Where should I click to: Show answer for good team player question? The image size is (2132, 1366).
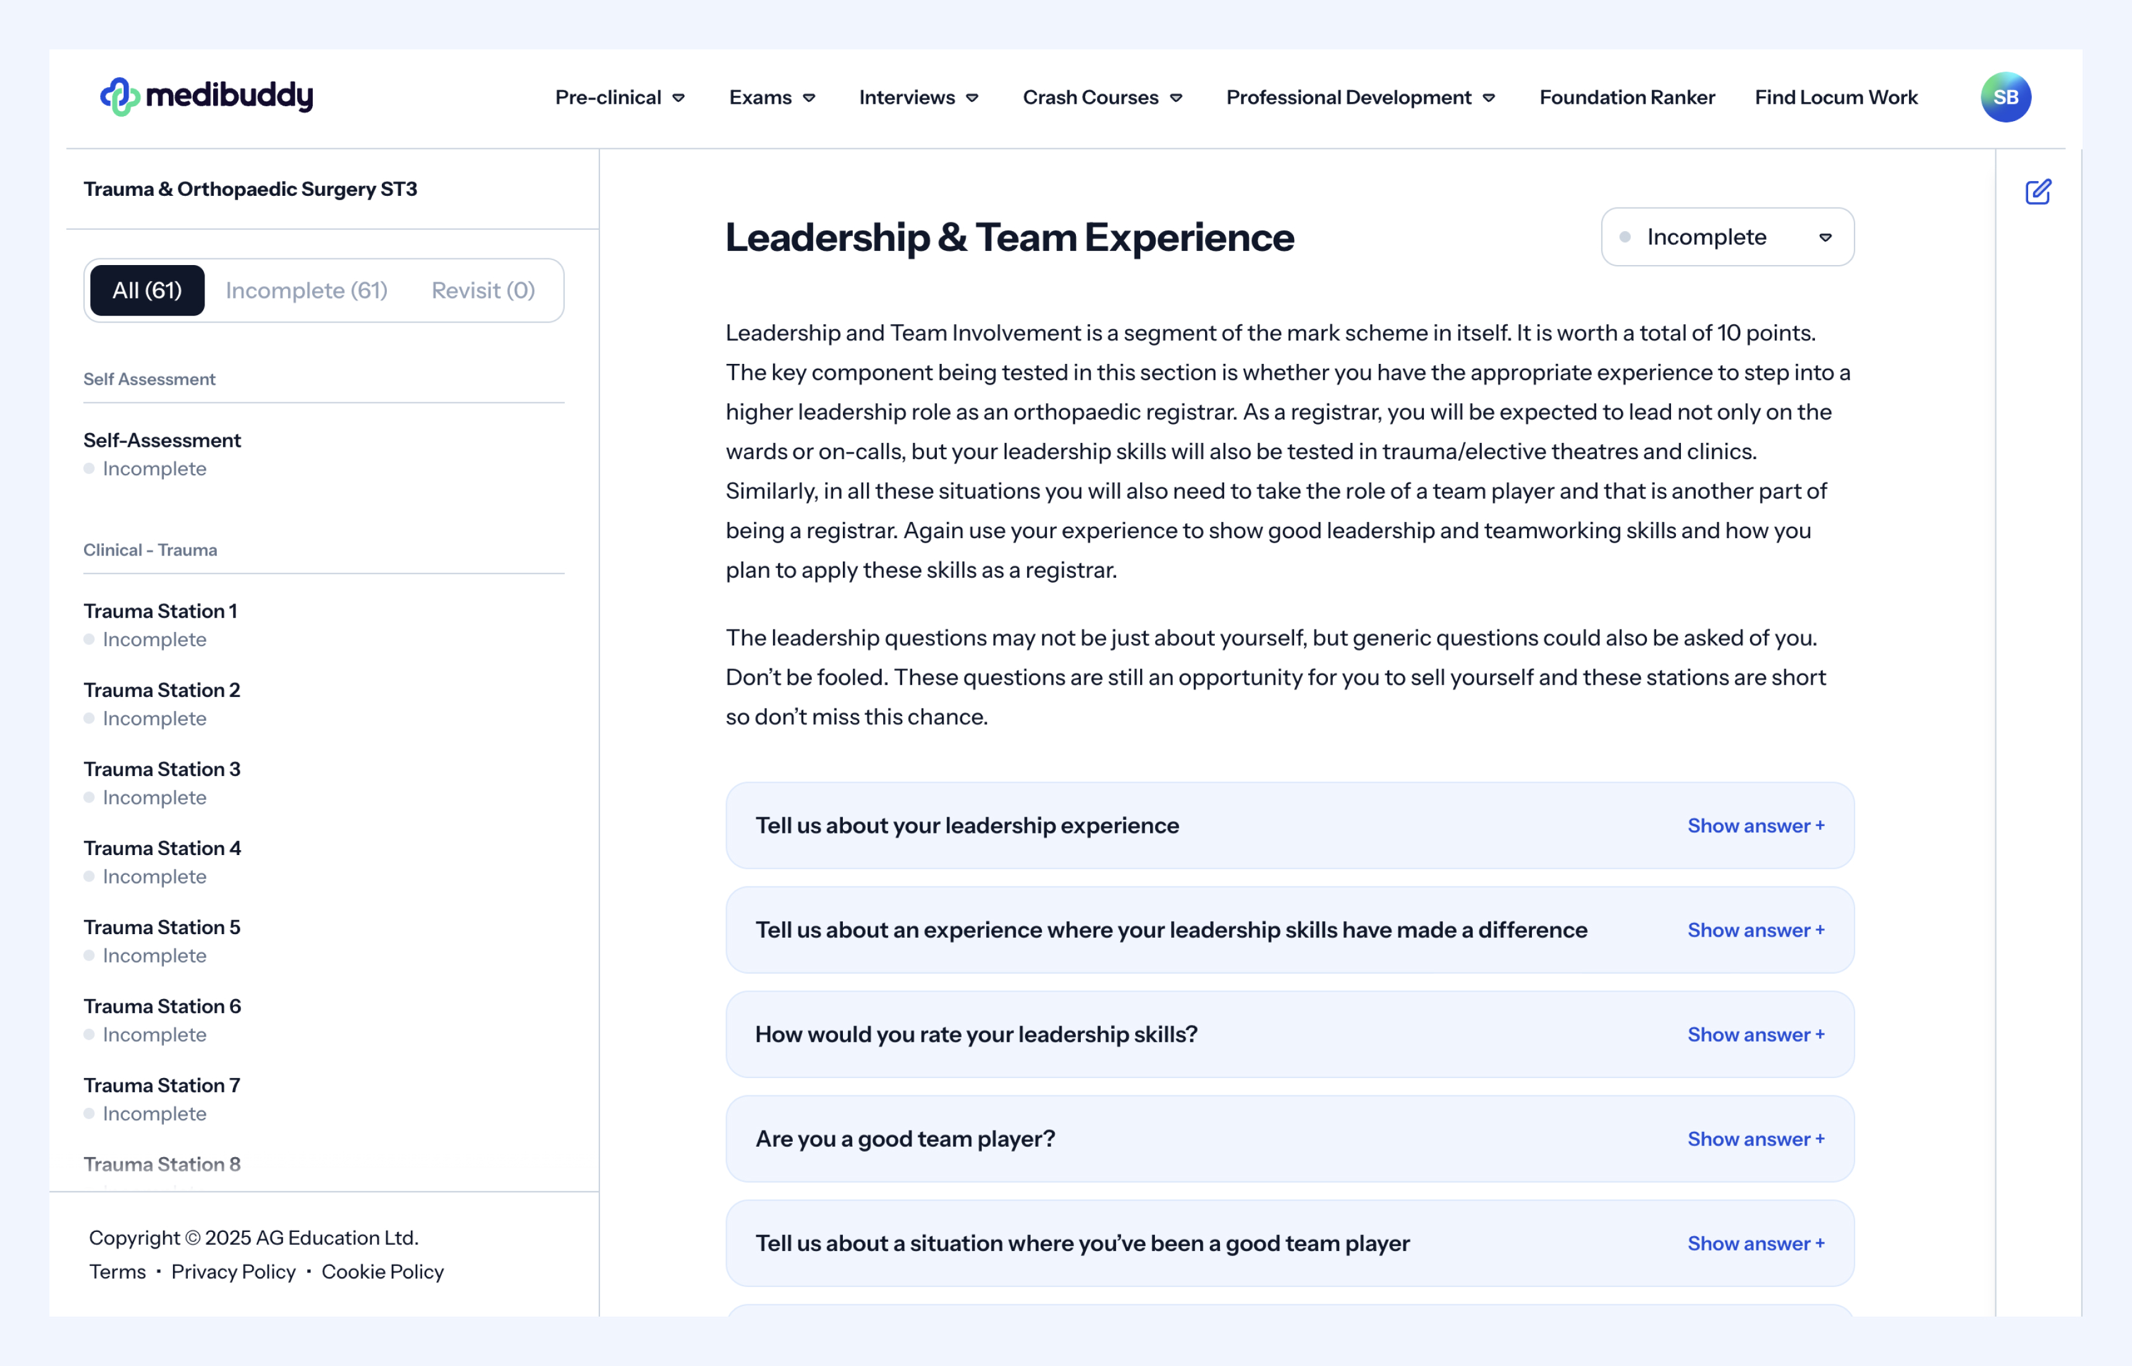click(1755, 1139)
